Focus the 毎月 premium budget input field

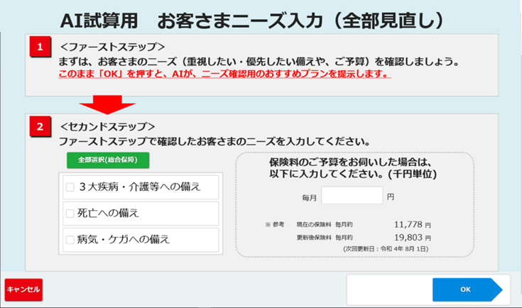pyautogui.click(x=352, y=195)
